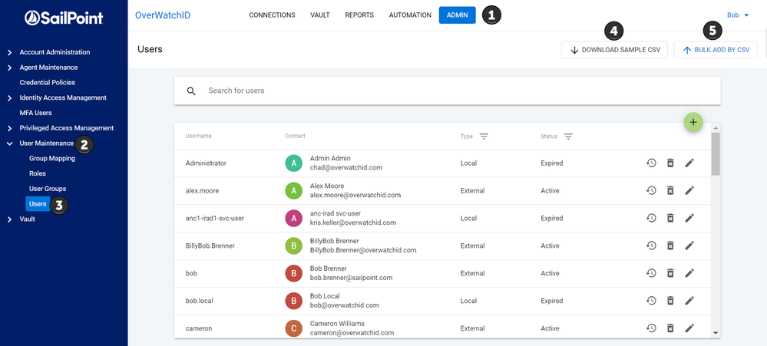Filter the Status column
This screenshot has height=346, width=767.
(568, 137)
